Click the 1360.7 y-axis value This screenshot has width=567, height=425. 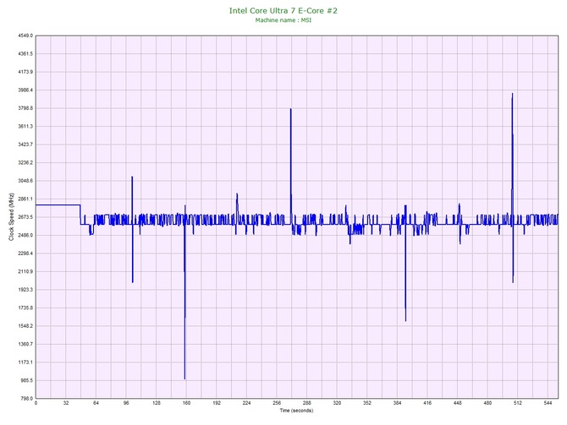(25, 344)
